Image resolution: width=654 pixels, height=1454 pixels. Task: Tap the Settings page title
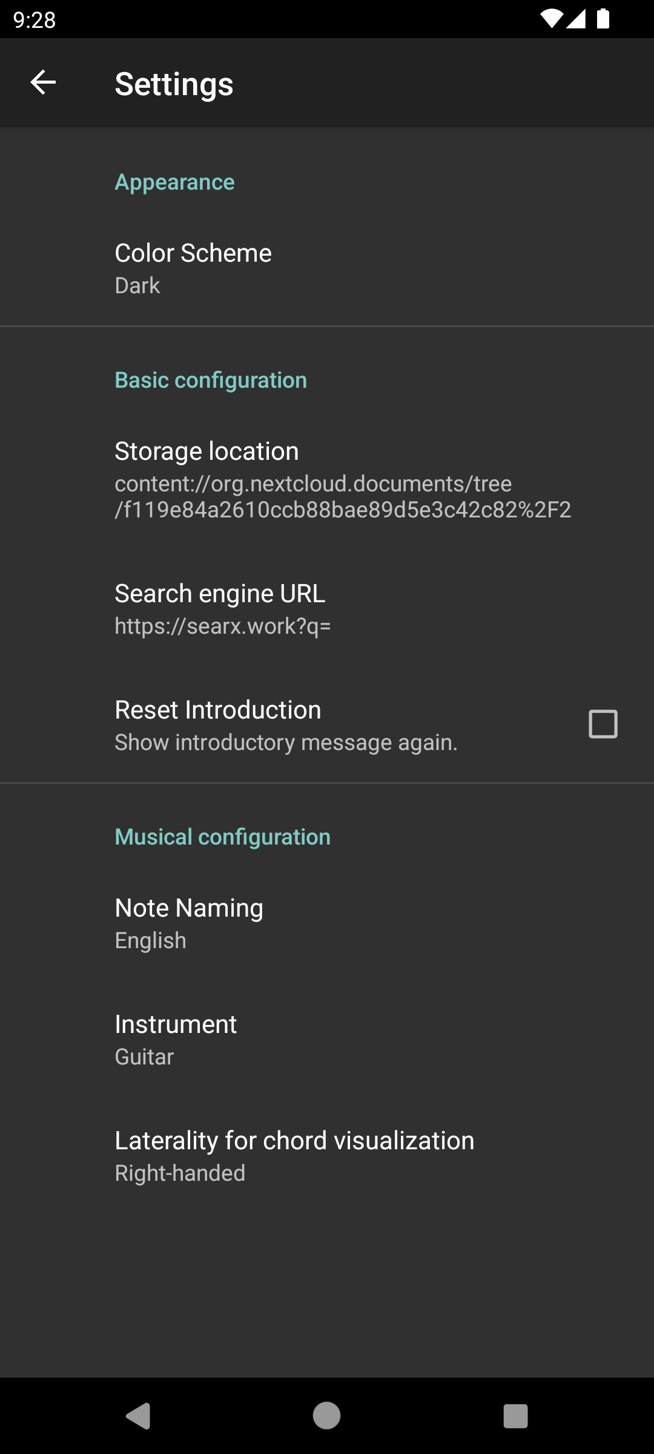[x=174, y=84]
